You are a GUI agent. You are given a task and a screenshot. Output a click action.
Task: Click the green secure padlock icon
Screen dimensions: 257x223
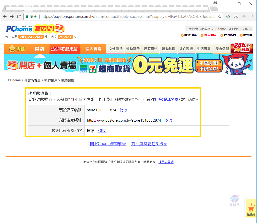tap(27, 17)
